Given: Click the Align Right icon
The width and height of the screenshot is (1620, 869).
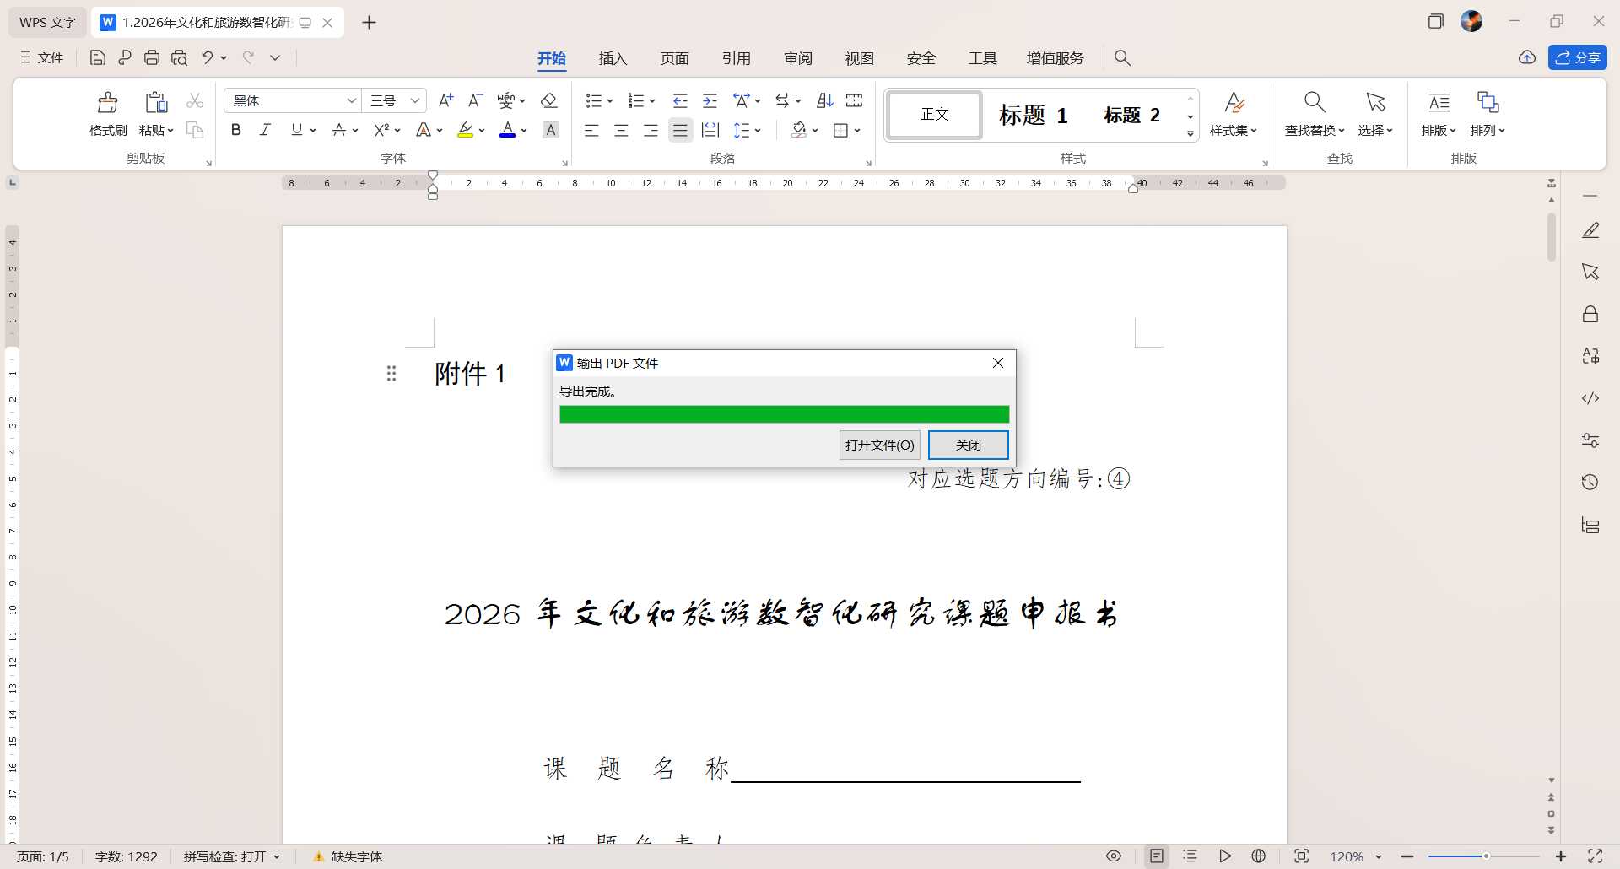Looking at the screenshot, I should click(x=651, y=130).
